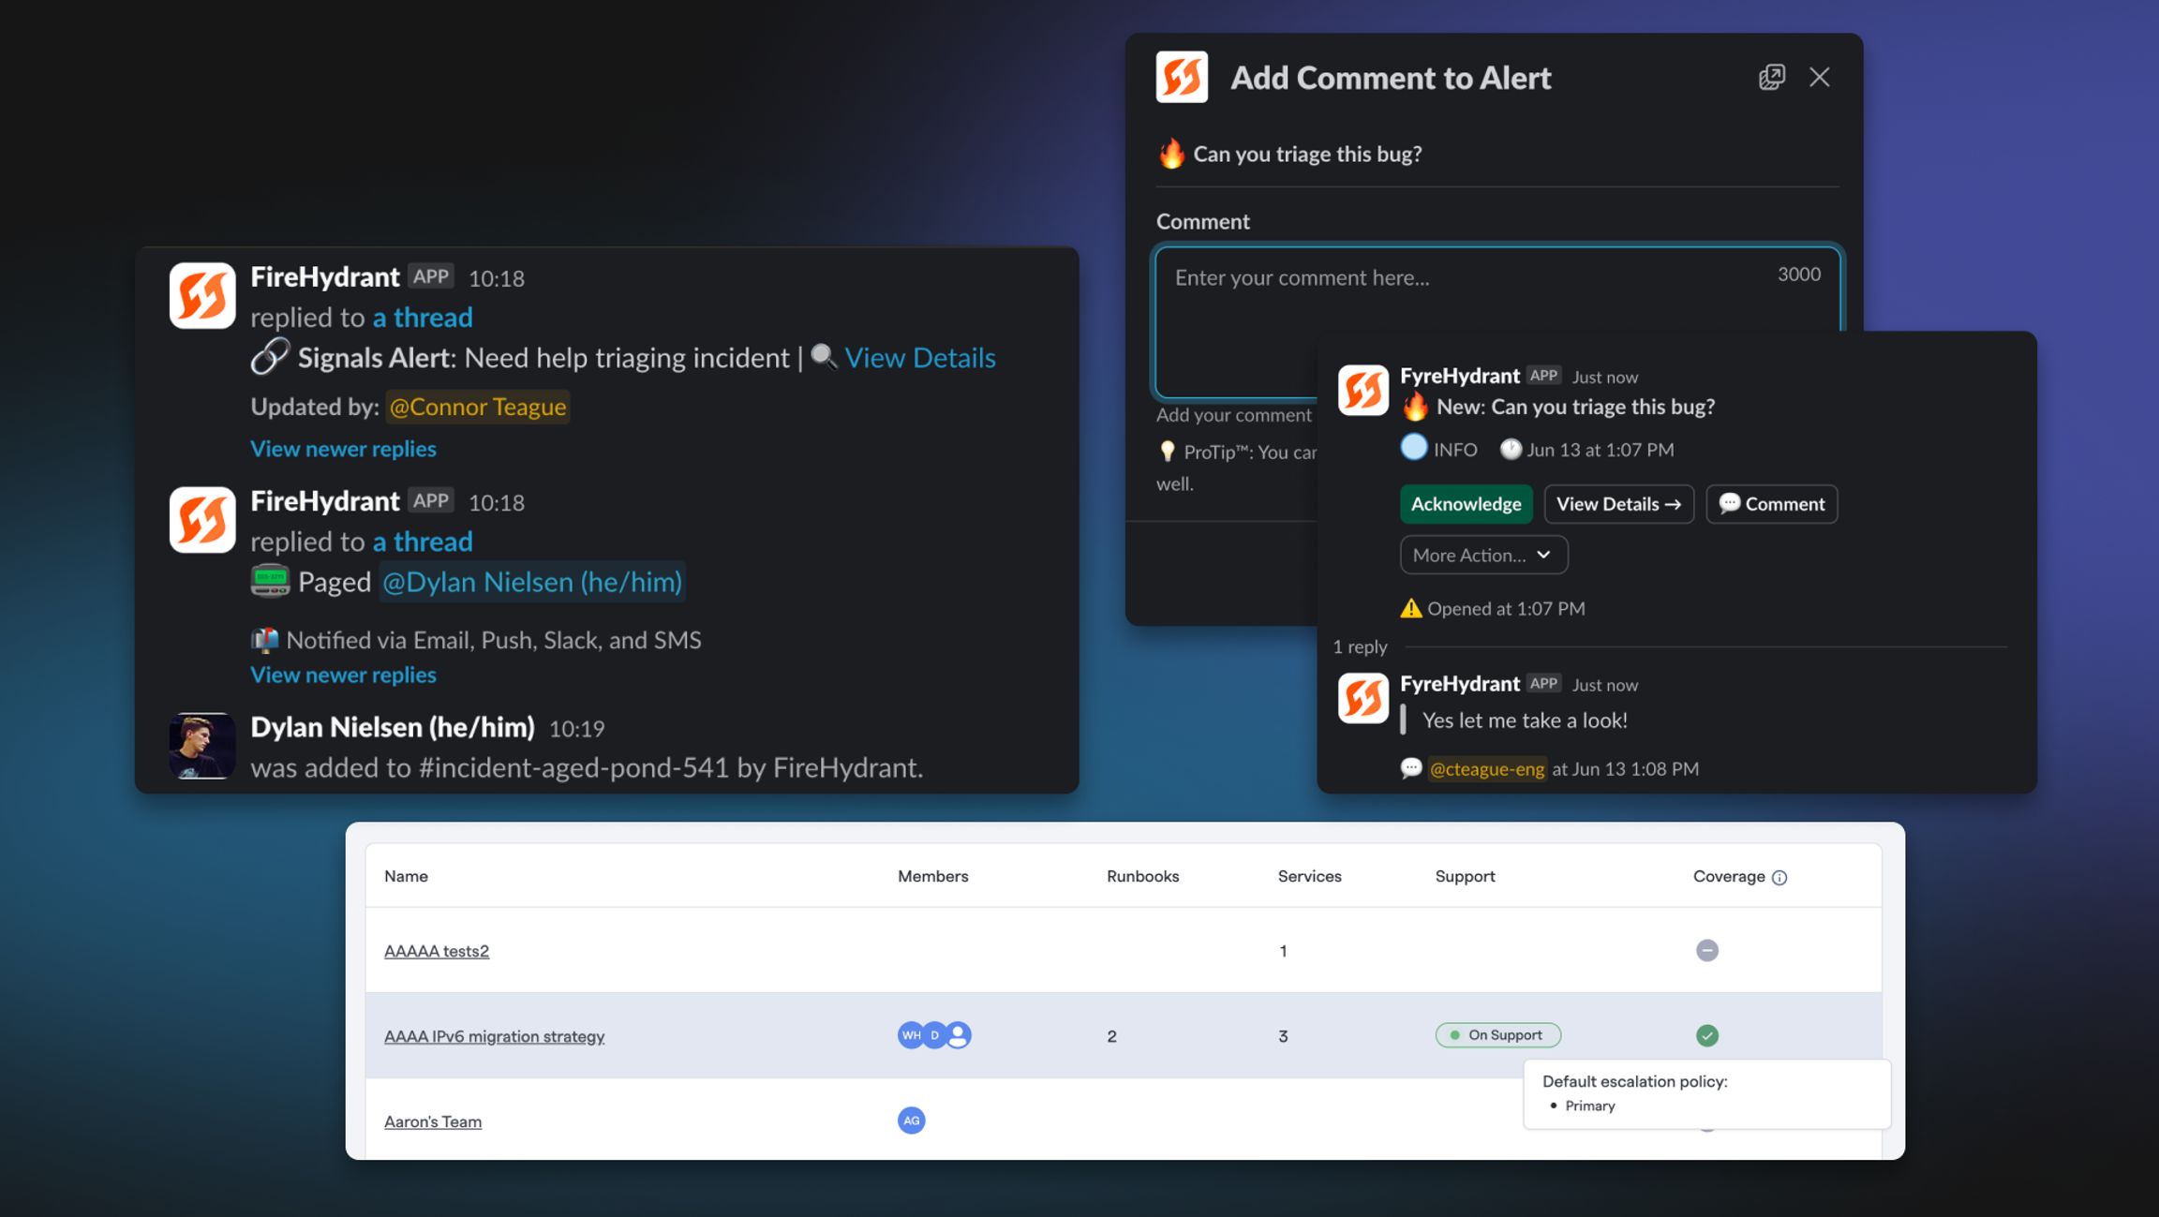Click the @Connor Teague mention

[x=477, y=407]
